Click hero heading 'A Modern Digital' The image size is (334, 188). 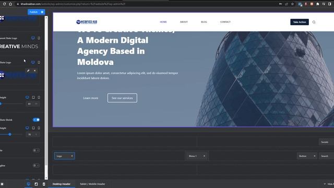pyautogui.click(x=113, y=40)
